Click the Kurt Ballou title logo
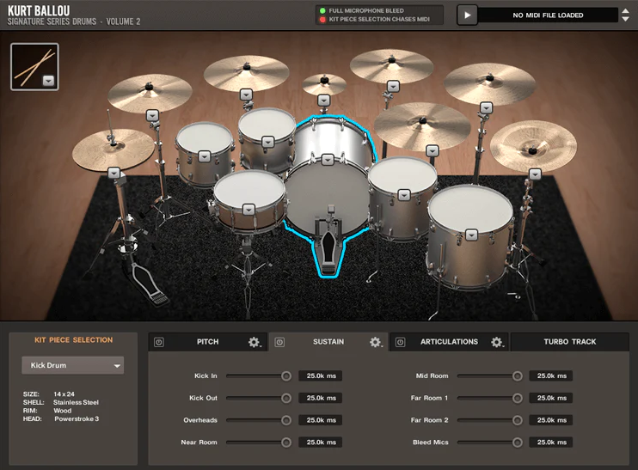The image size is (638, 470). (x=39, y=10)
